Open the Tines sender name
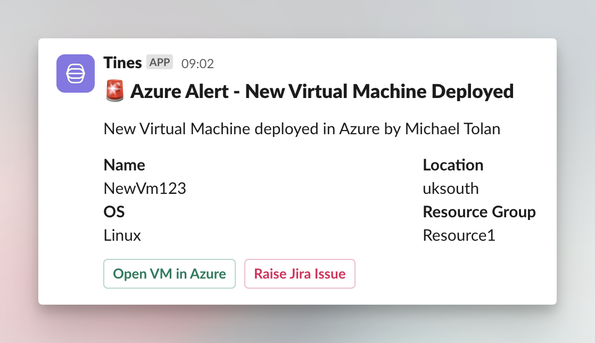Viewport: 595px width, 343px height. (x=122, y=63)
